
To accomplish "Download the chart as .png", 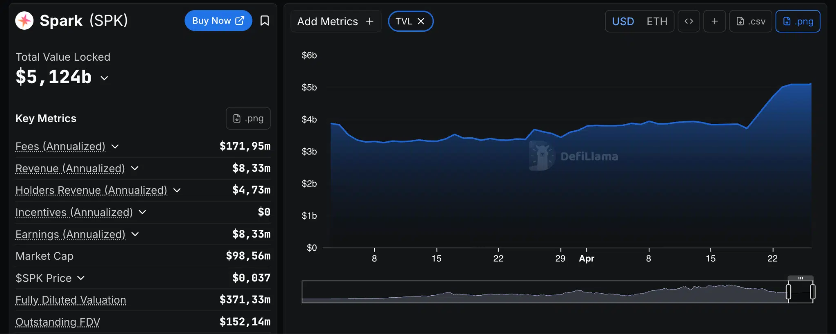I will (798, 21).
